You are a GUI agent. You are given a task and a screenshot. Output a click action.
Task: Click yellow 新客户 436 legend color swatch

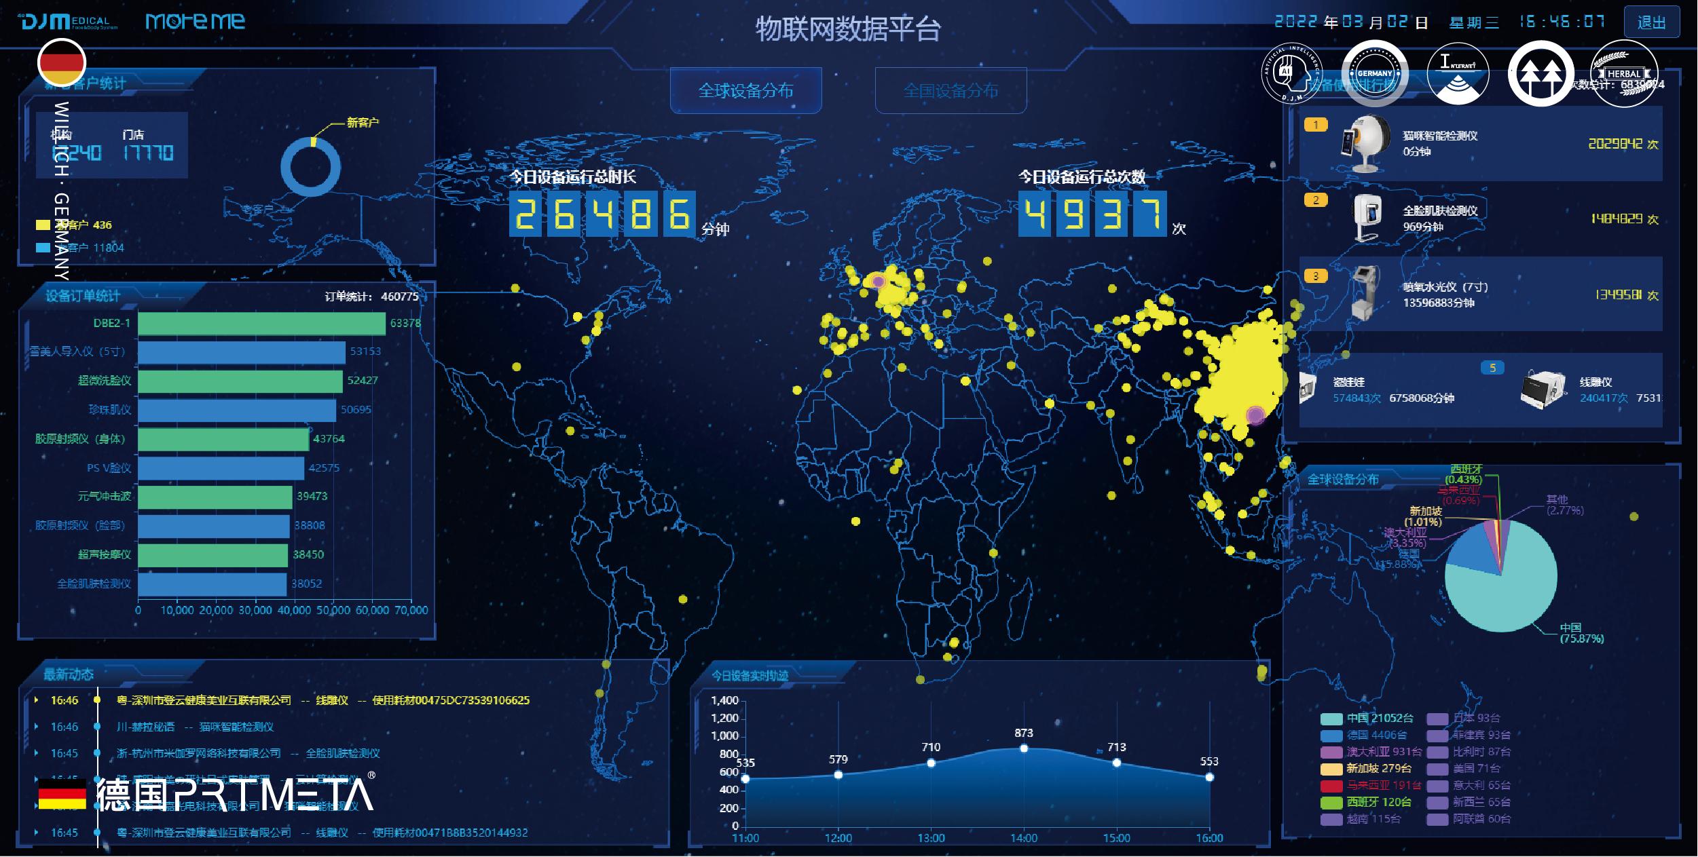[43, 225]
